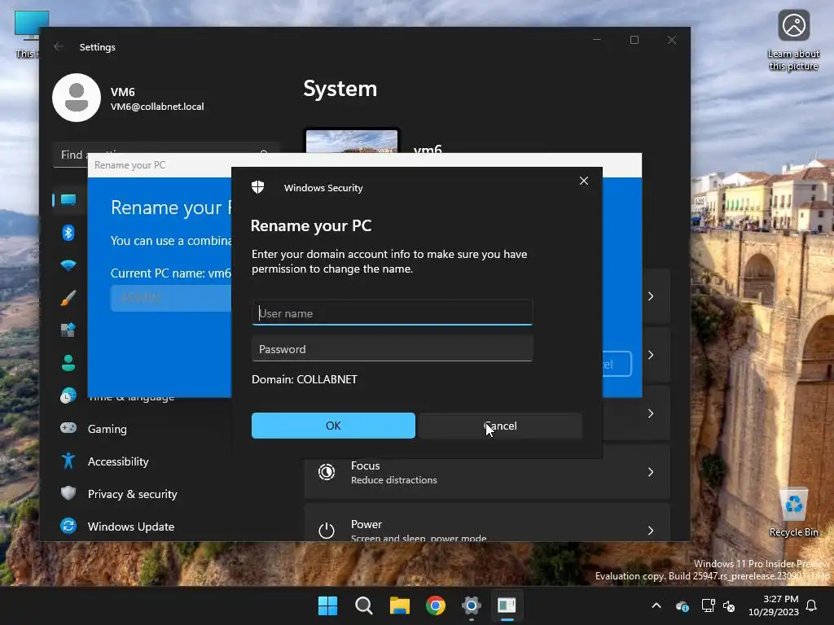834x625 pixels.
Task: Close the Settings window
Action: (x=672, y=40)
